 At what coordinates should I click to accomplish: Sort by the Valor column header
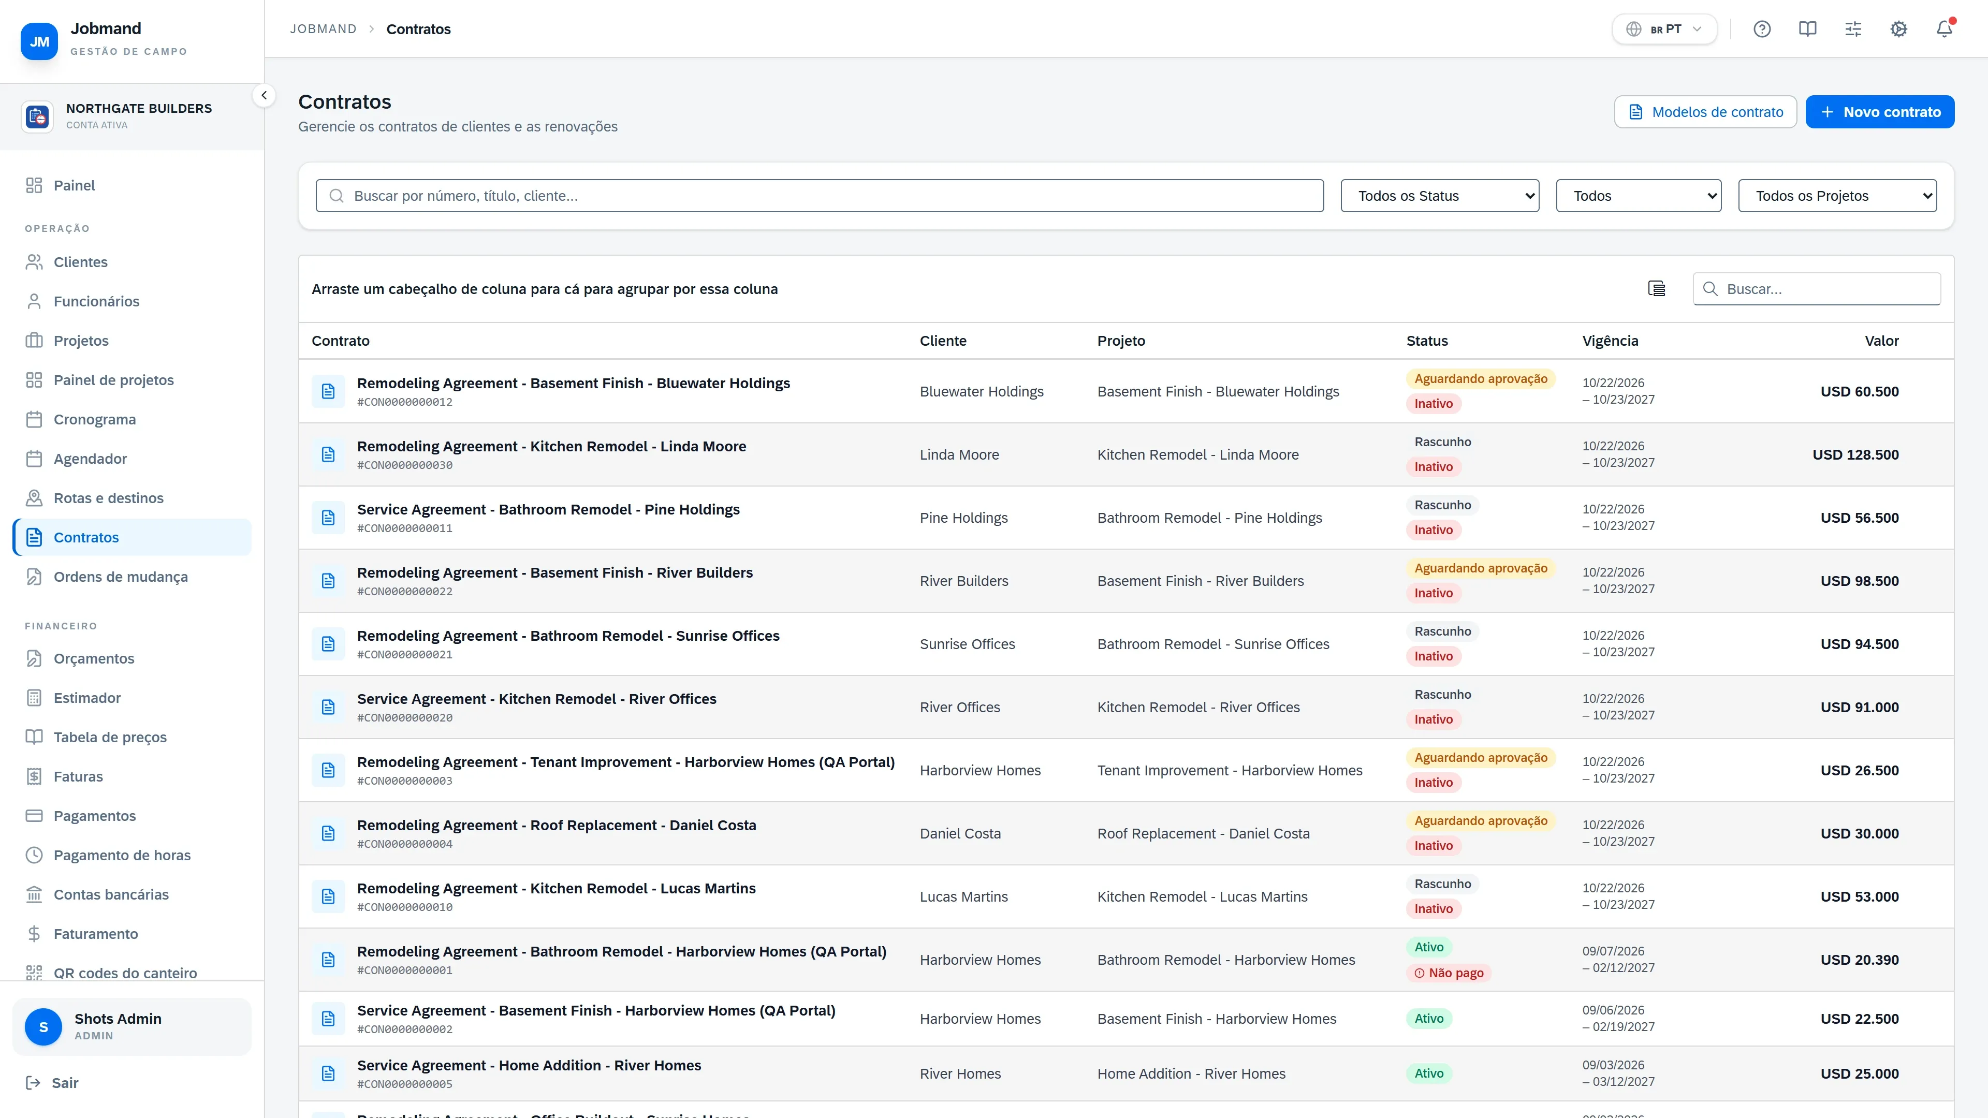1881,341
